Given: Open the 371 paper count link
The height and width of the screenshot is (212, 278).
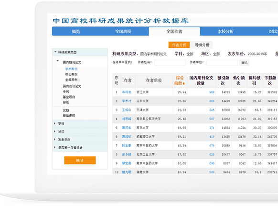Looking at the screenshot, I should point(212,128).
